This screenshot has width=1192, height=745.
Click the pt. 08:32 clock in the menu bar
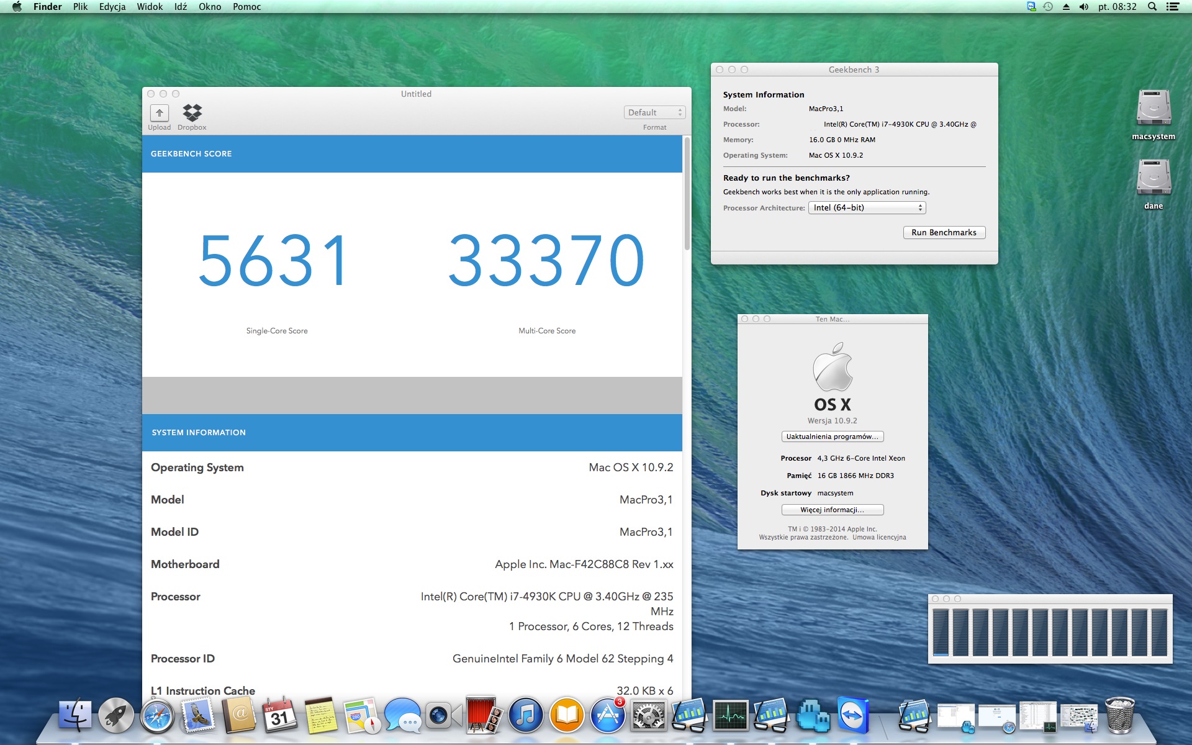click(x=1117, y=7)
